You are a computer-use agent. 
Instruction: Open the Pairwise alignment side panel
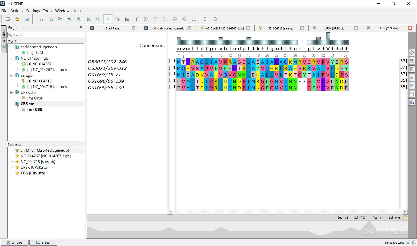[x=412, y=77]
